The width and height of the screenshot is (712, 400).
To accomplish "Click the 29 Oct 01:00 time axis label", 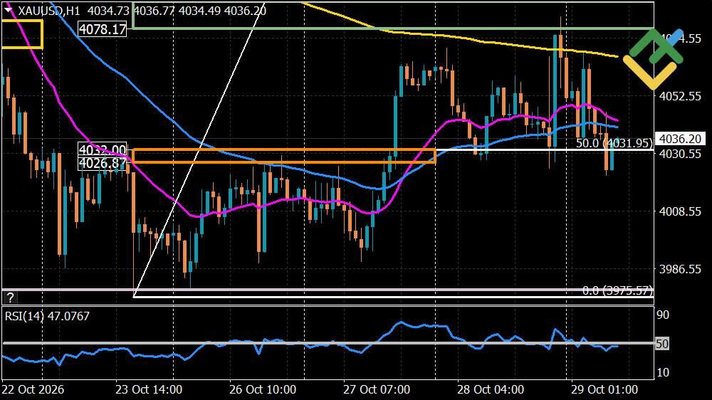I will coord(604,389).
